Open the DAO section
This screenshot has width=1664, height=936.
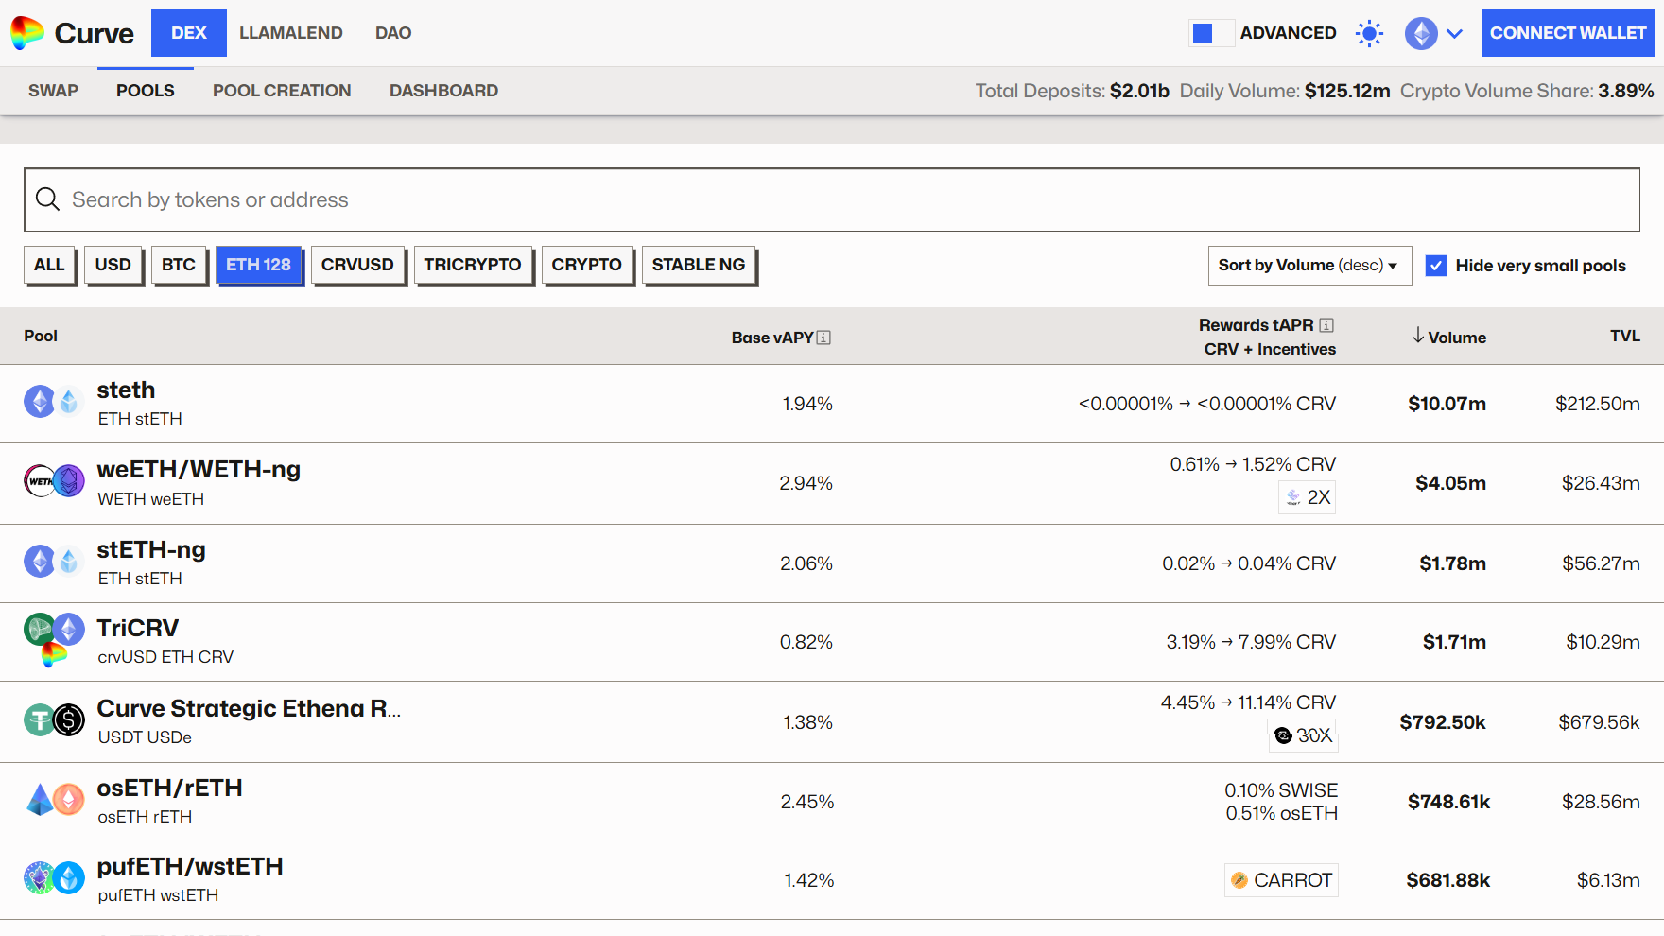click(x=393, y=33)
